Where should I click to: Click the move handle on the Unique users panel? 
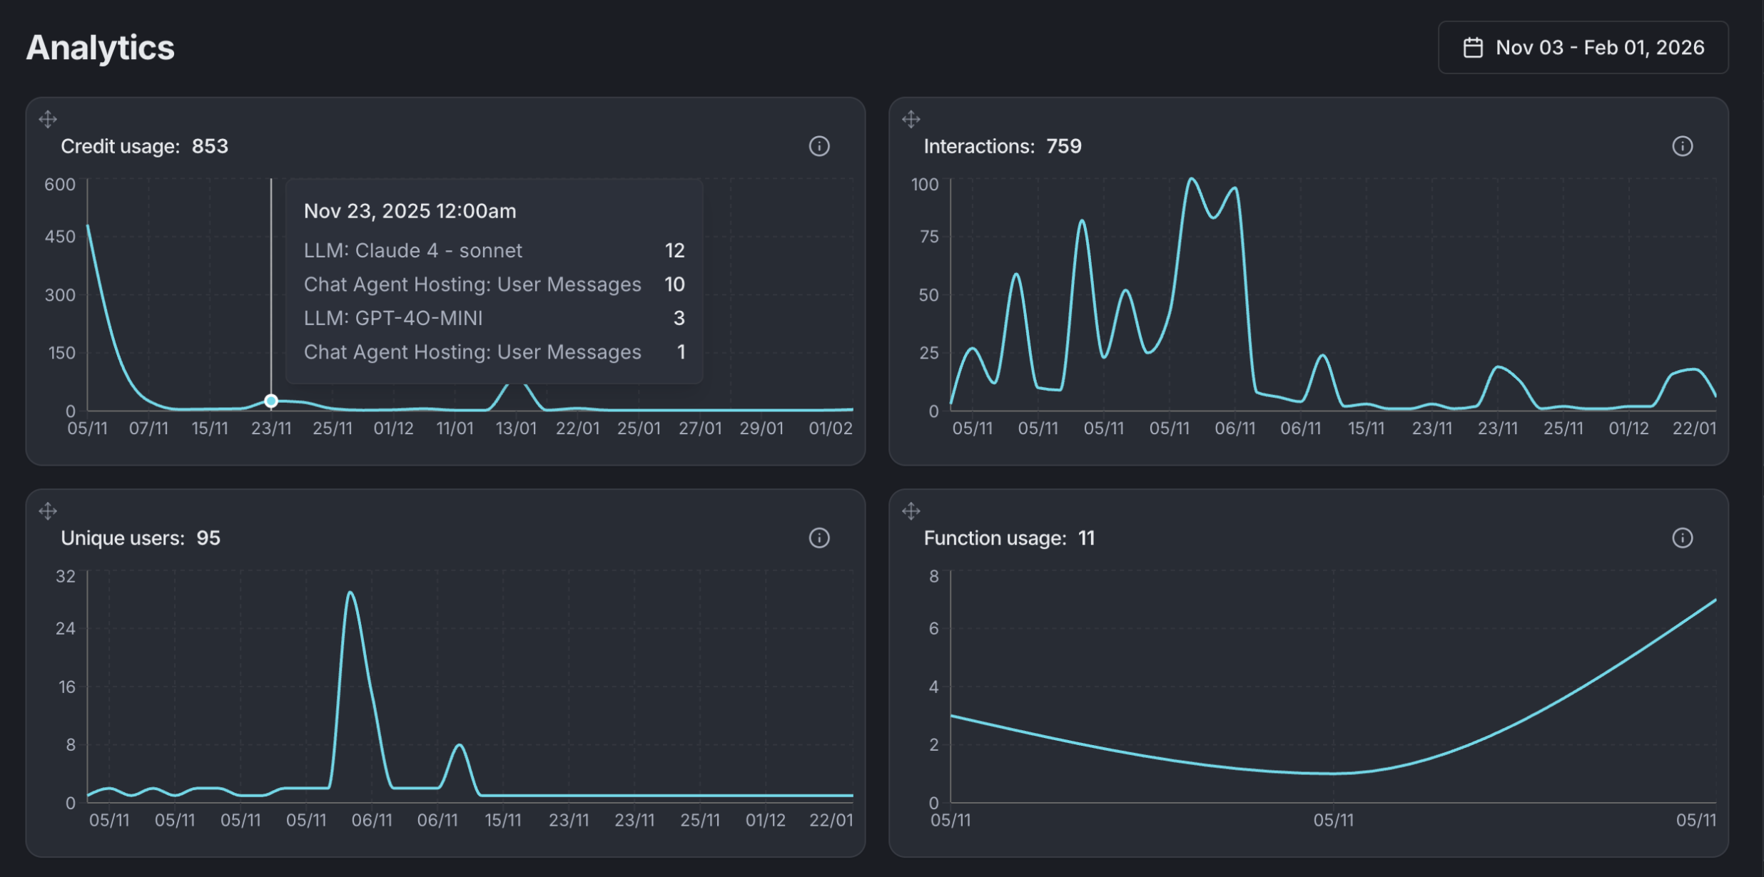point(48,511)
